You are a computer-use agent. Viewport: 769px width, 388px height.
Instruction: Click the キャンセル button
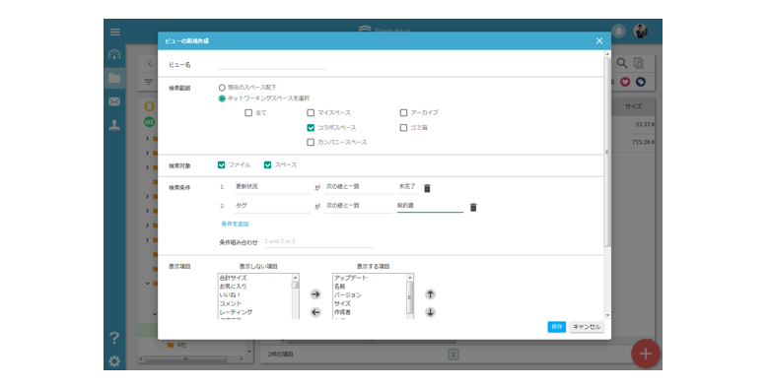tap(587, 327)
